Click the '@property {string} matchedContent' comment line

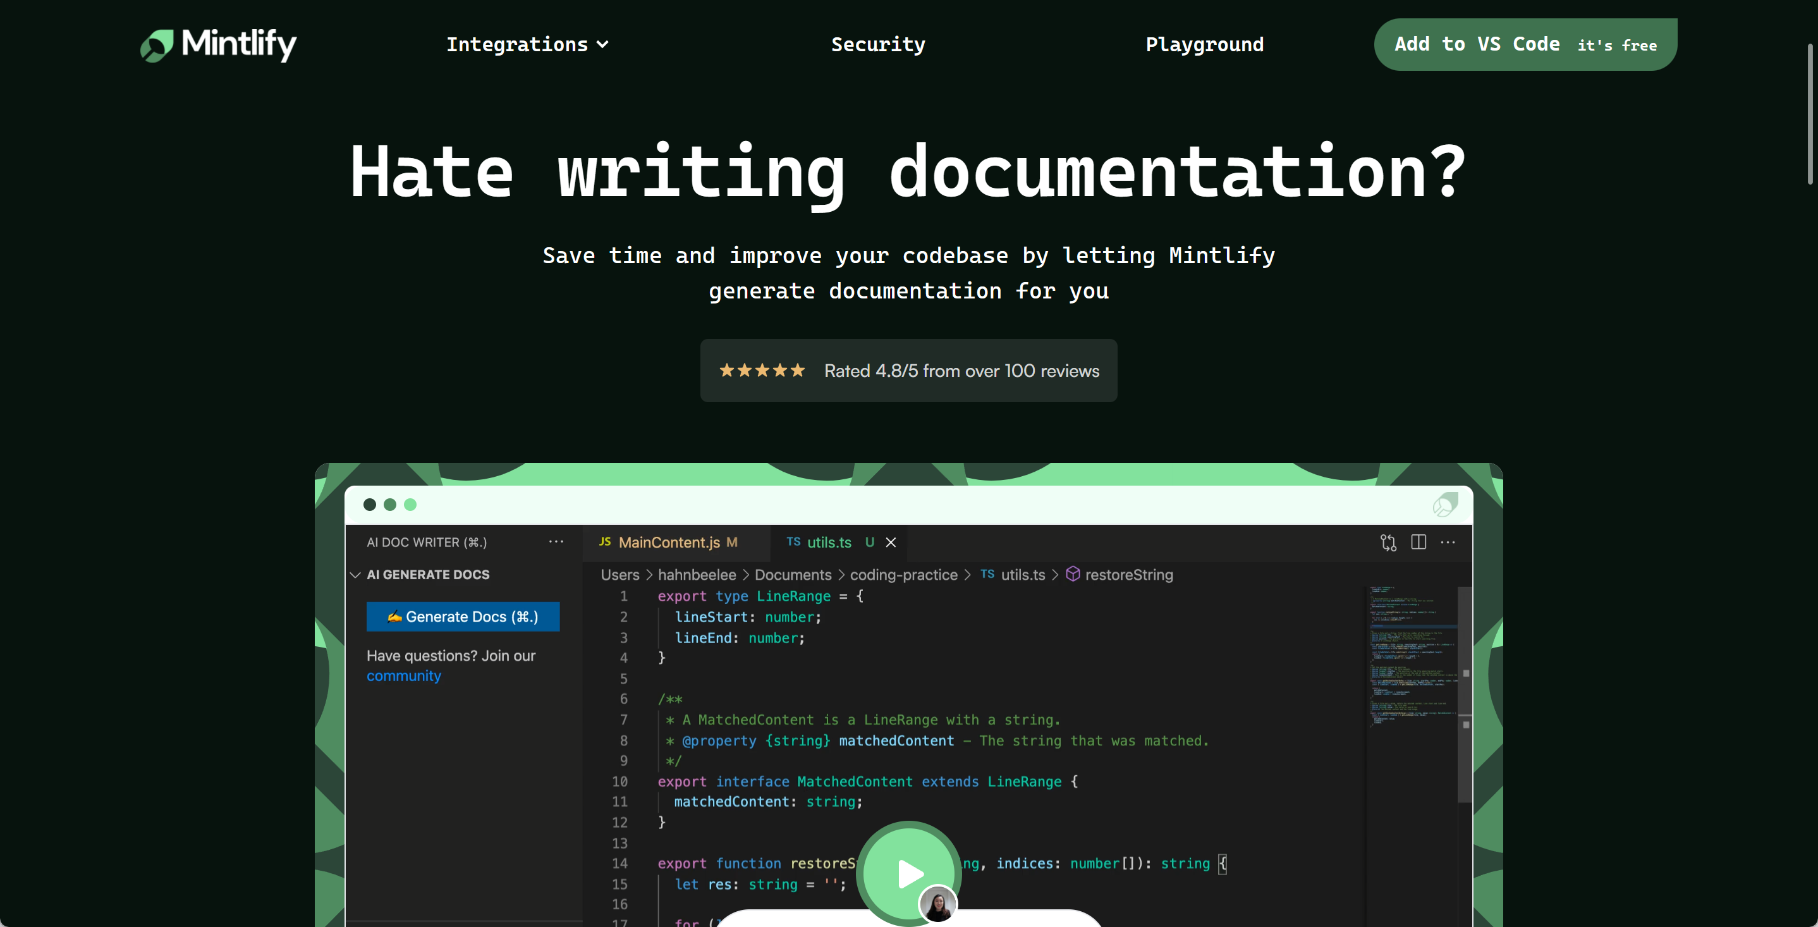(x=937, y=740)
